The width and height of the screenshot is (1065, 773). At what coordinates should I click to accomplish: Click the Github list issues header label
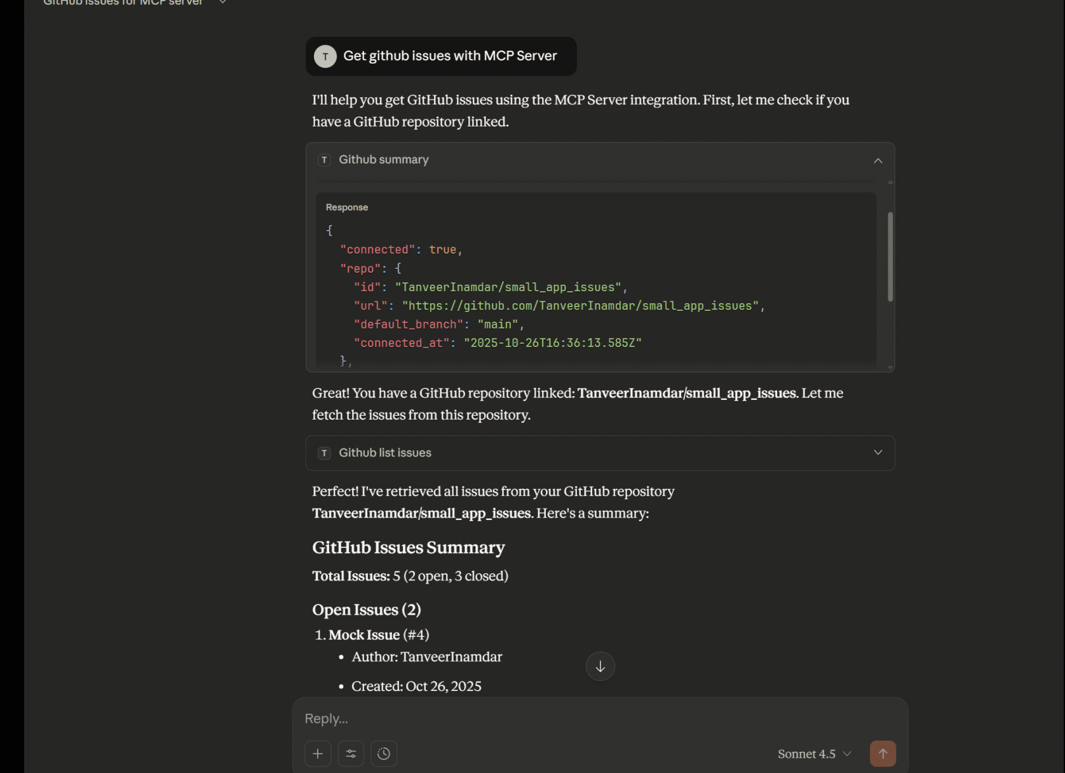[385, 453]
